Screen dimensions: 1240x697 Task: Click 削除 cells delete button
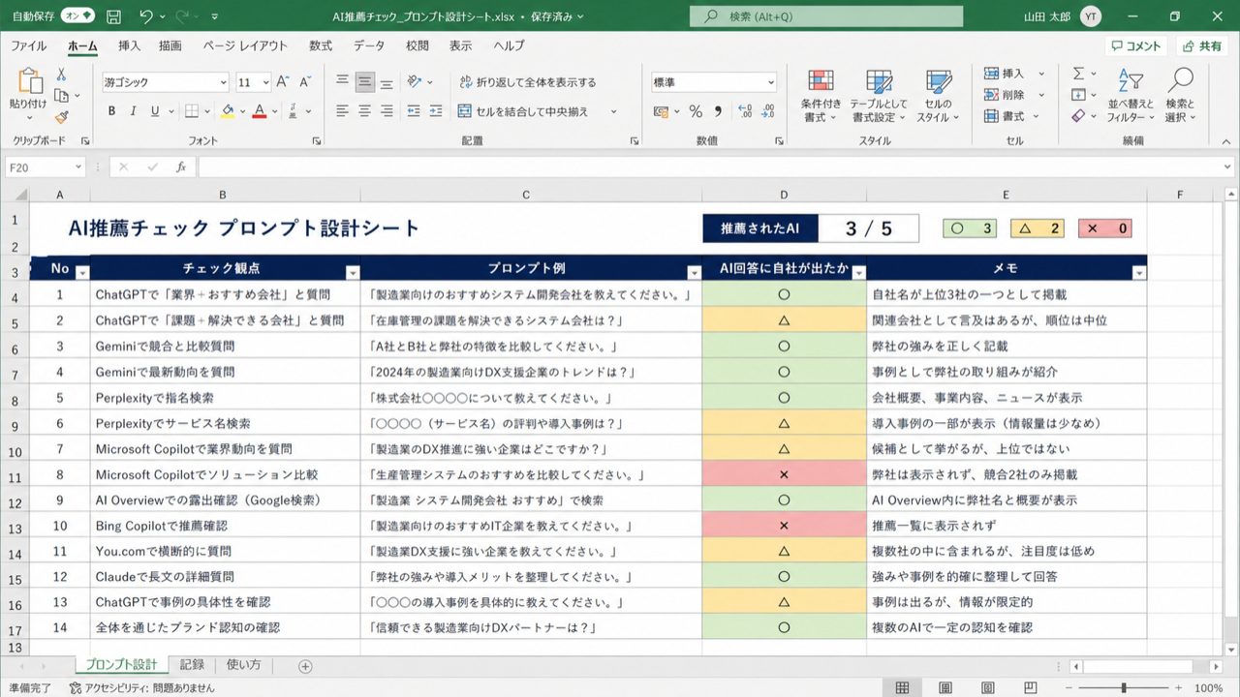coord(1004,95)
